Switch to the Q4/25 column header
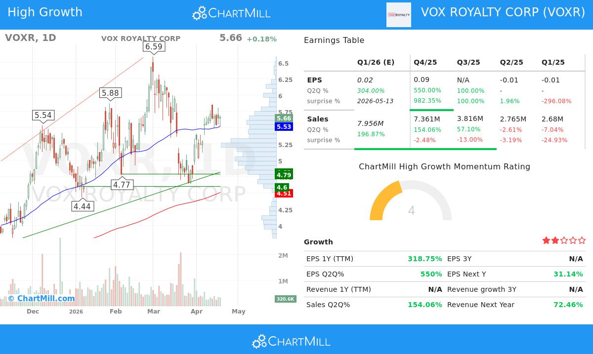The image size is (593, 354). click(x=424, y=62)
